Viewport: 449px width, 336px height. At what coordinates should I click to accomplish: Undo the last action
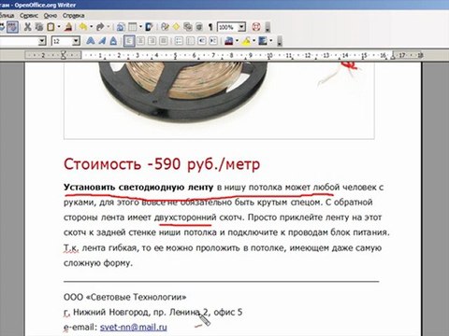pyautogui.click(x=83, y=27)
